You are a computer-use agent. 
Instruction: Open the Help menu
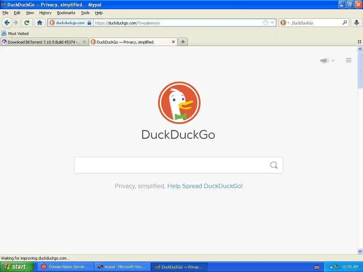coord(99,13)
